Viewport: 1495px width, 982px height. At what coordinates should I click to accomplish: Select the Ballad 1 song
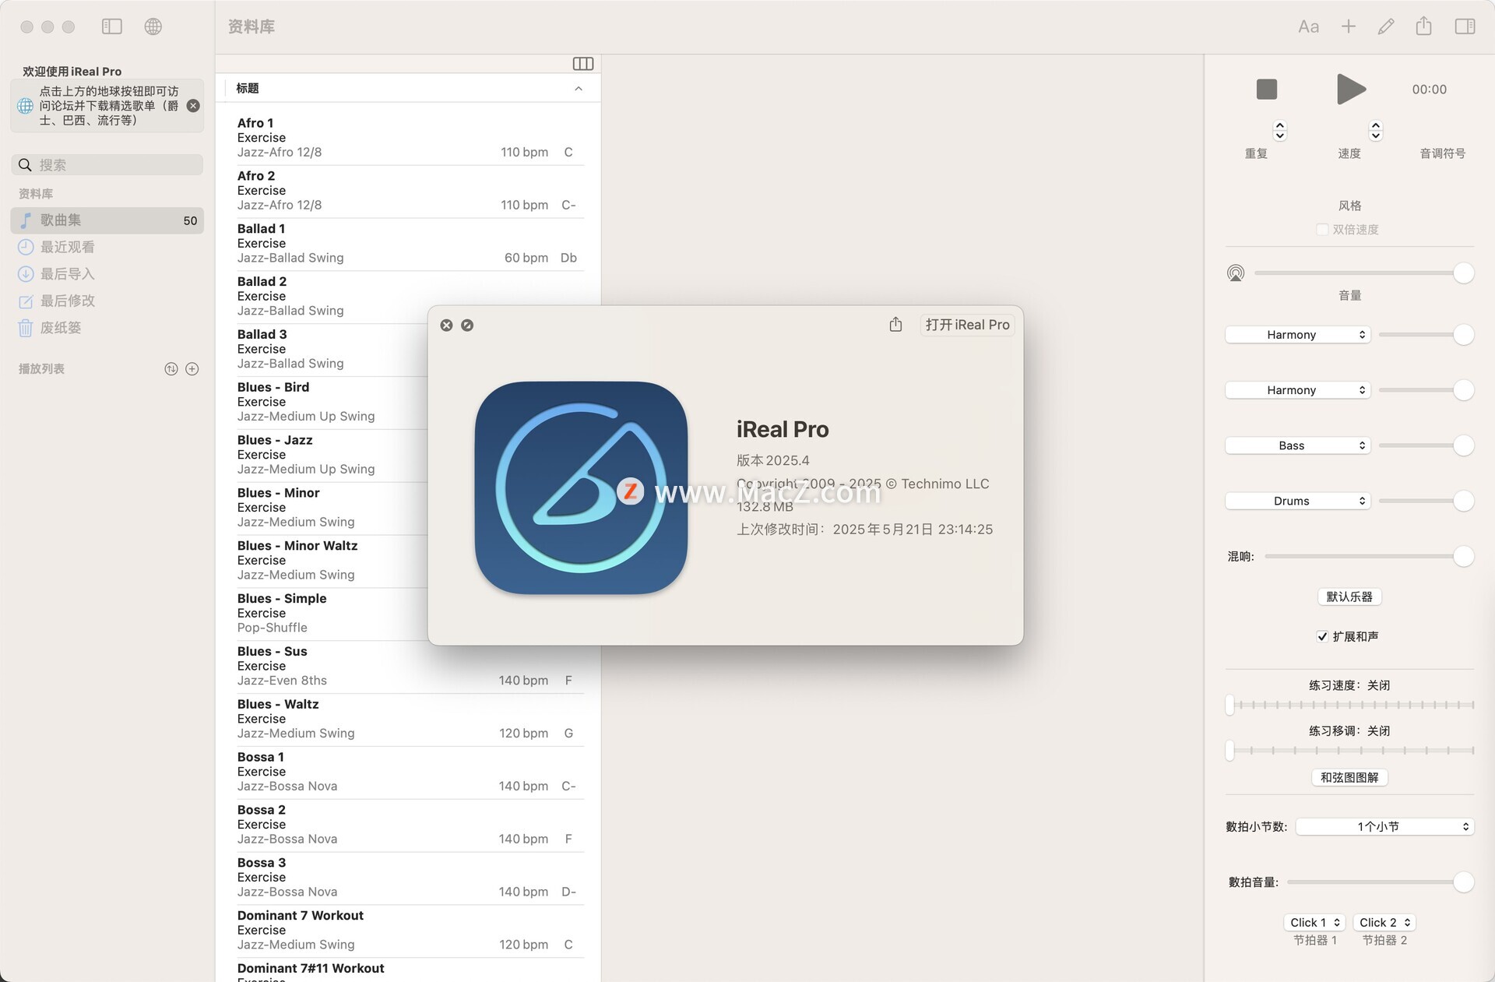point(408,244)
